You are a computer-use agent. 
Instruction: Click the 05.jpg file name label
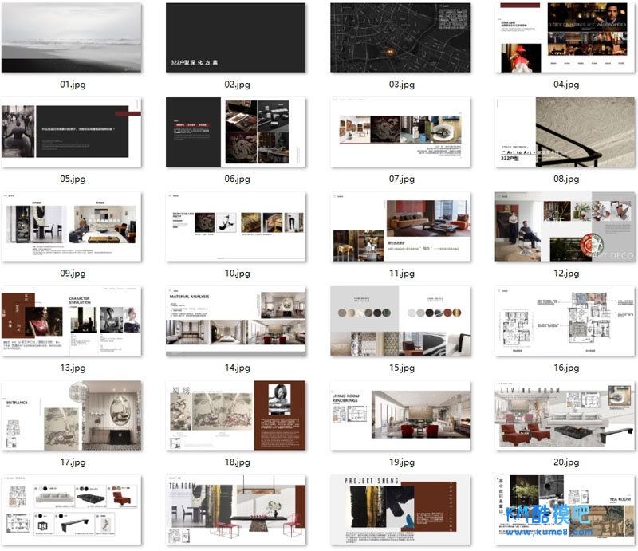[72, 179]
